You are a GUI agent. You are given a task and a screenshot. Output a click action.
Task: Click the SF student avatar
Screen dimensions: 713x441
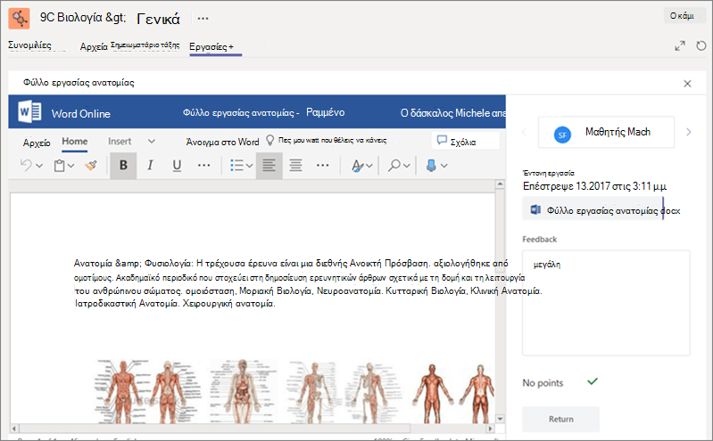point(562,135)
